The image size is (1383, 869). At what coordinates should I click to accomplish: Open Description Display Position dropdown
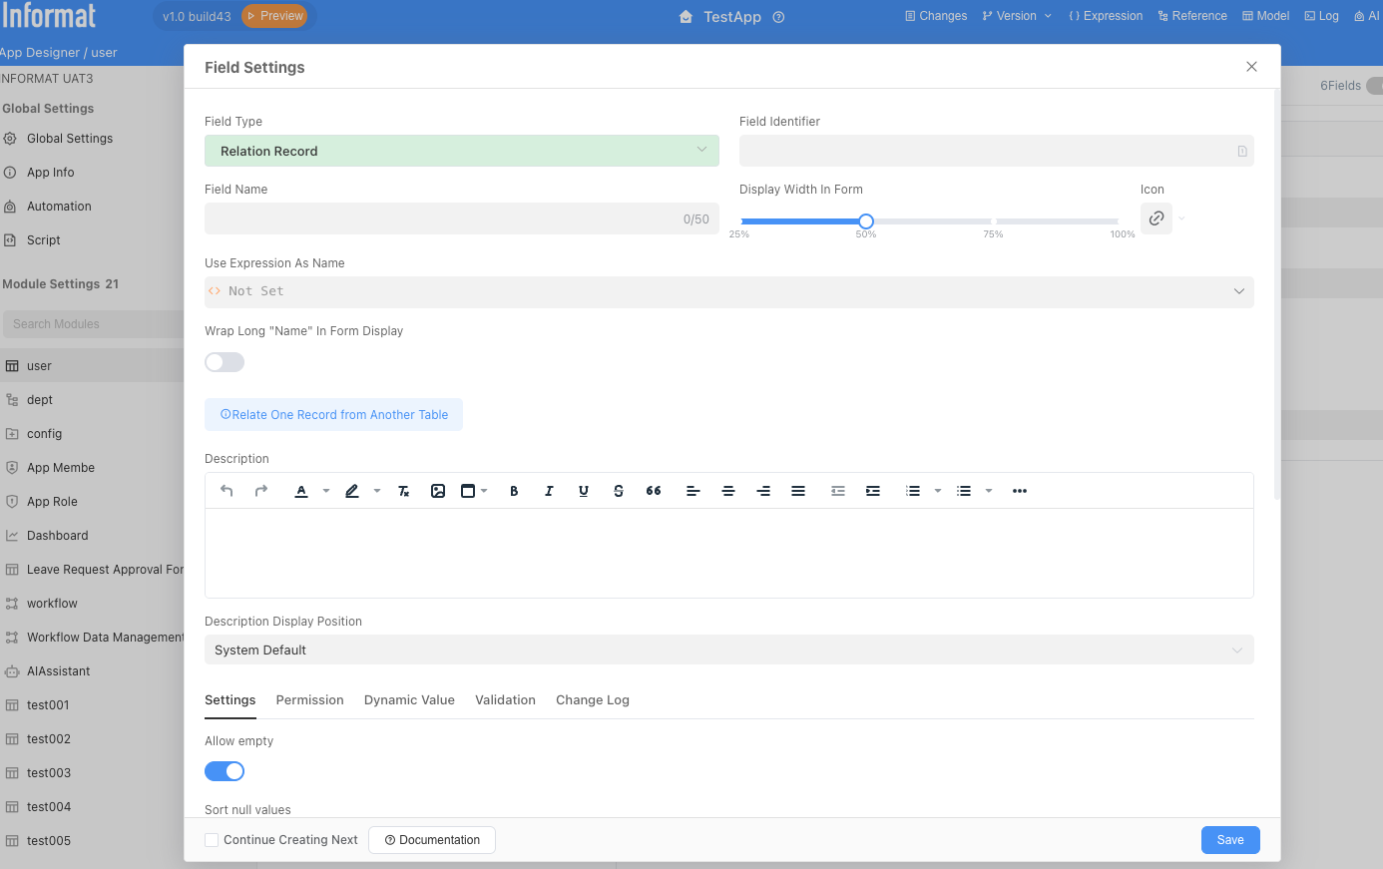point(728,651)
